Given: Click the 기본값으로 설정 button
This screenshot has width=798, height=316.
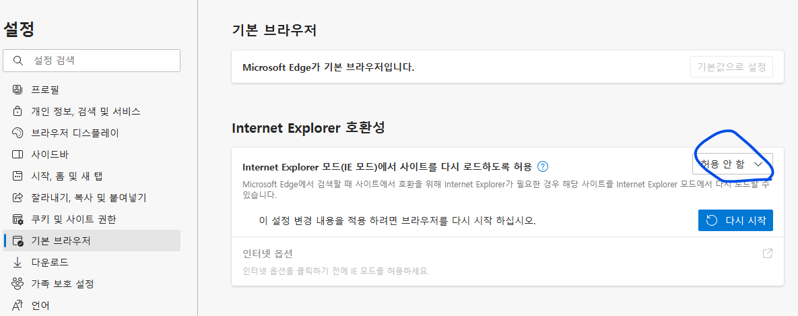Looking at the screenshot, I should click(x=731, y=67).
